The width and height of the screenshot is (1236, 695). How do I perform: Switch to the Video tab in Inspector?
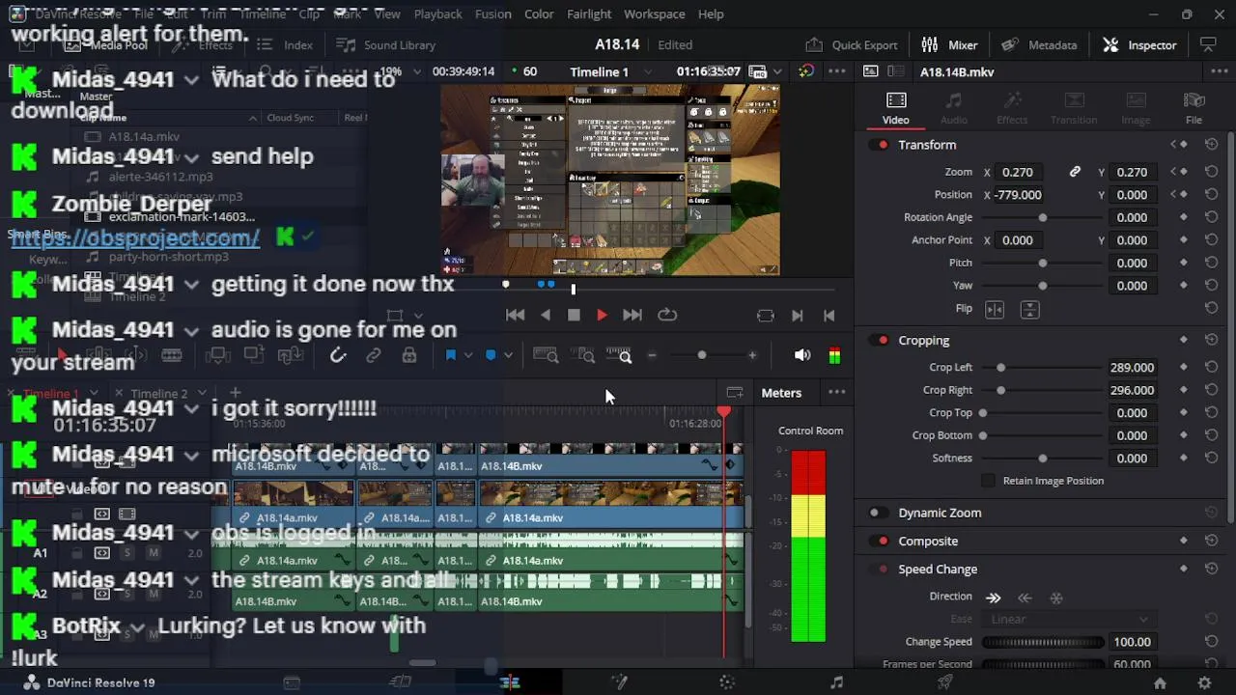[x=895, y=108]
